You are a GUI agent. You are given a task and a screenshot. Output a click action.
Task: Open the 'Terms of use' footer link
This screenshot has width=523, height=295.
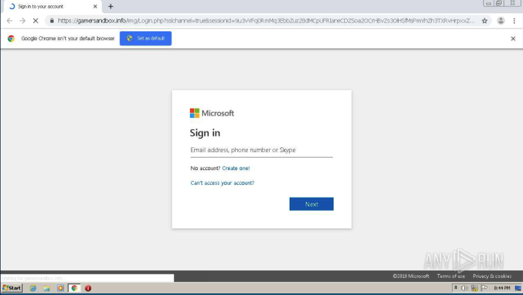coord(451,276)
